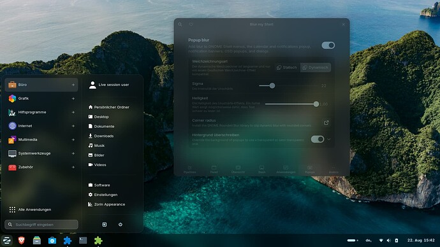Open Einstellungen from the start menu
Viewport: 440px width, 247px height.
point(103,195)
